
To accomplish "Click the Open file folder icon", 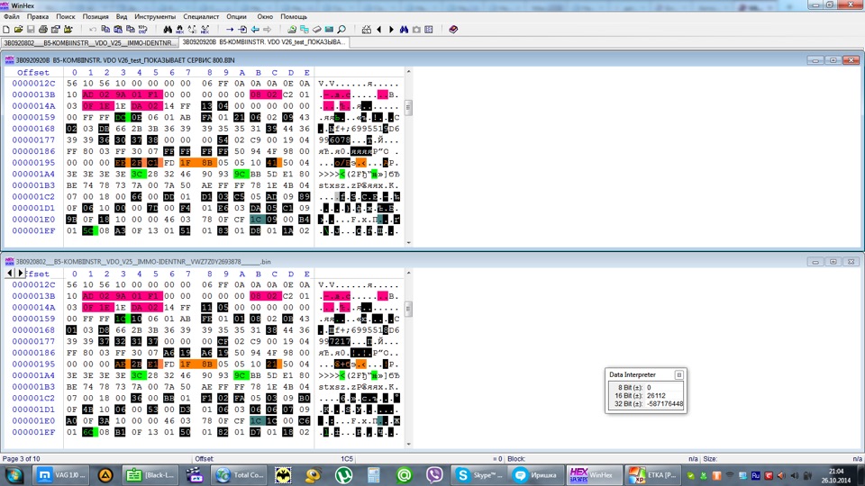I will [18, 29].
